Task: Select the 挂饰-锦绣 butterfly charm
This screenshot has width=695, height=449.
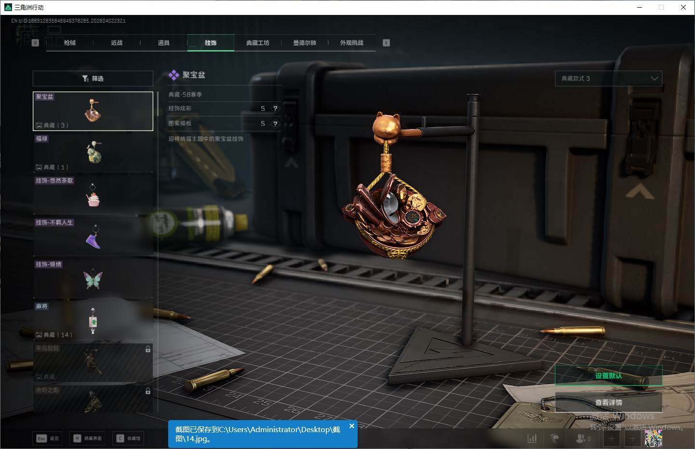Action: click(x=93, y=278)
